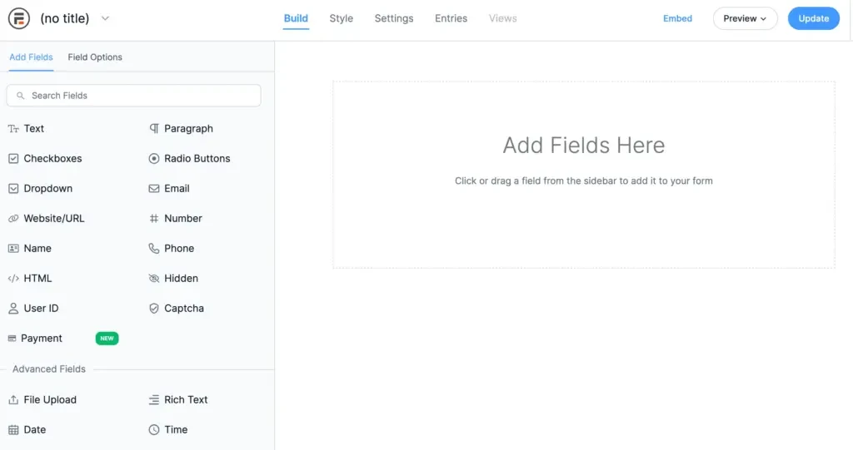Select the Phone field icon
This screenshot has width=853, height=450.
pos(154,249)
